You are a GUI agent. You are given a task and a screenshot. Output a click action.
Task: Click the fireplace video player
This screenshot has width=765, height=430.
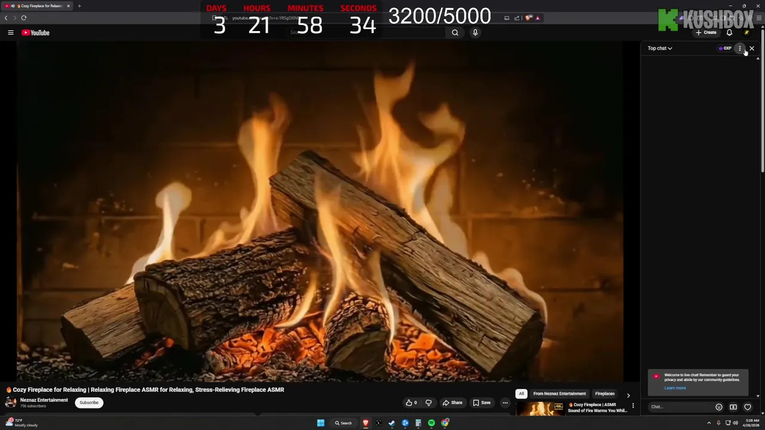pos(320,211)
